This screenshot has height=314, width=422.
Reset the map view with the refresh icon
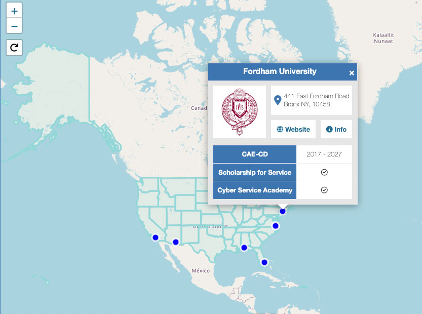click(x=14, y=48)
